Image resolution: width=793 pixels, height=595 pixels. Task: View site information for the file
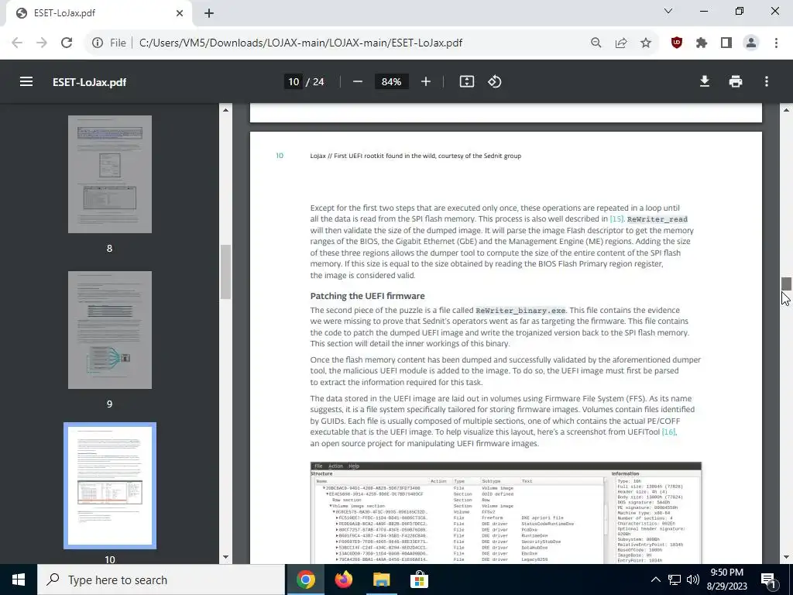click(98, 43)
